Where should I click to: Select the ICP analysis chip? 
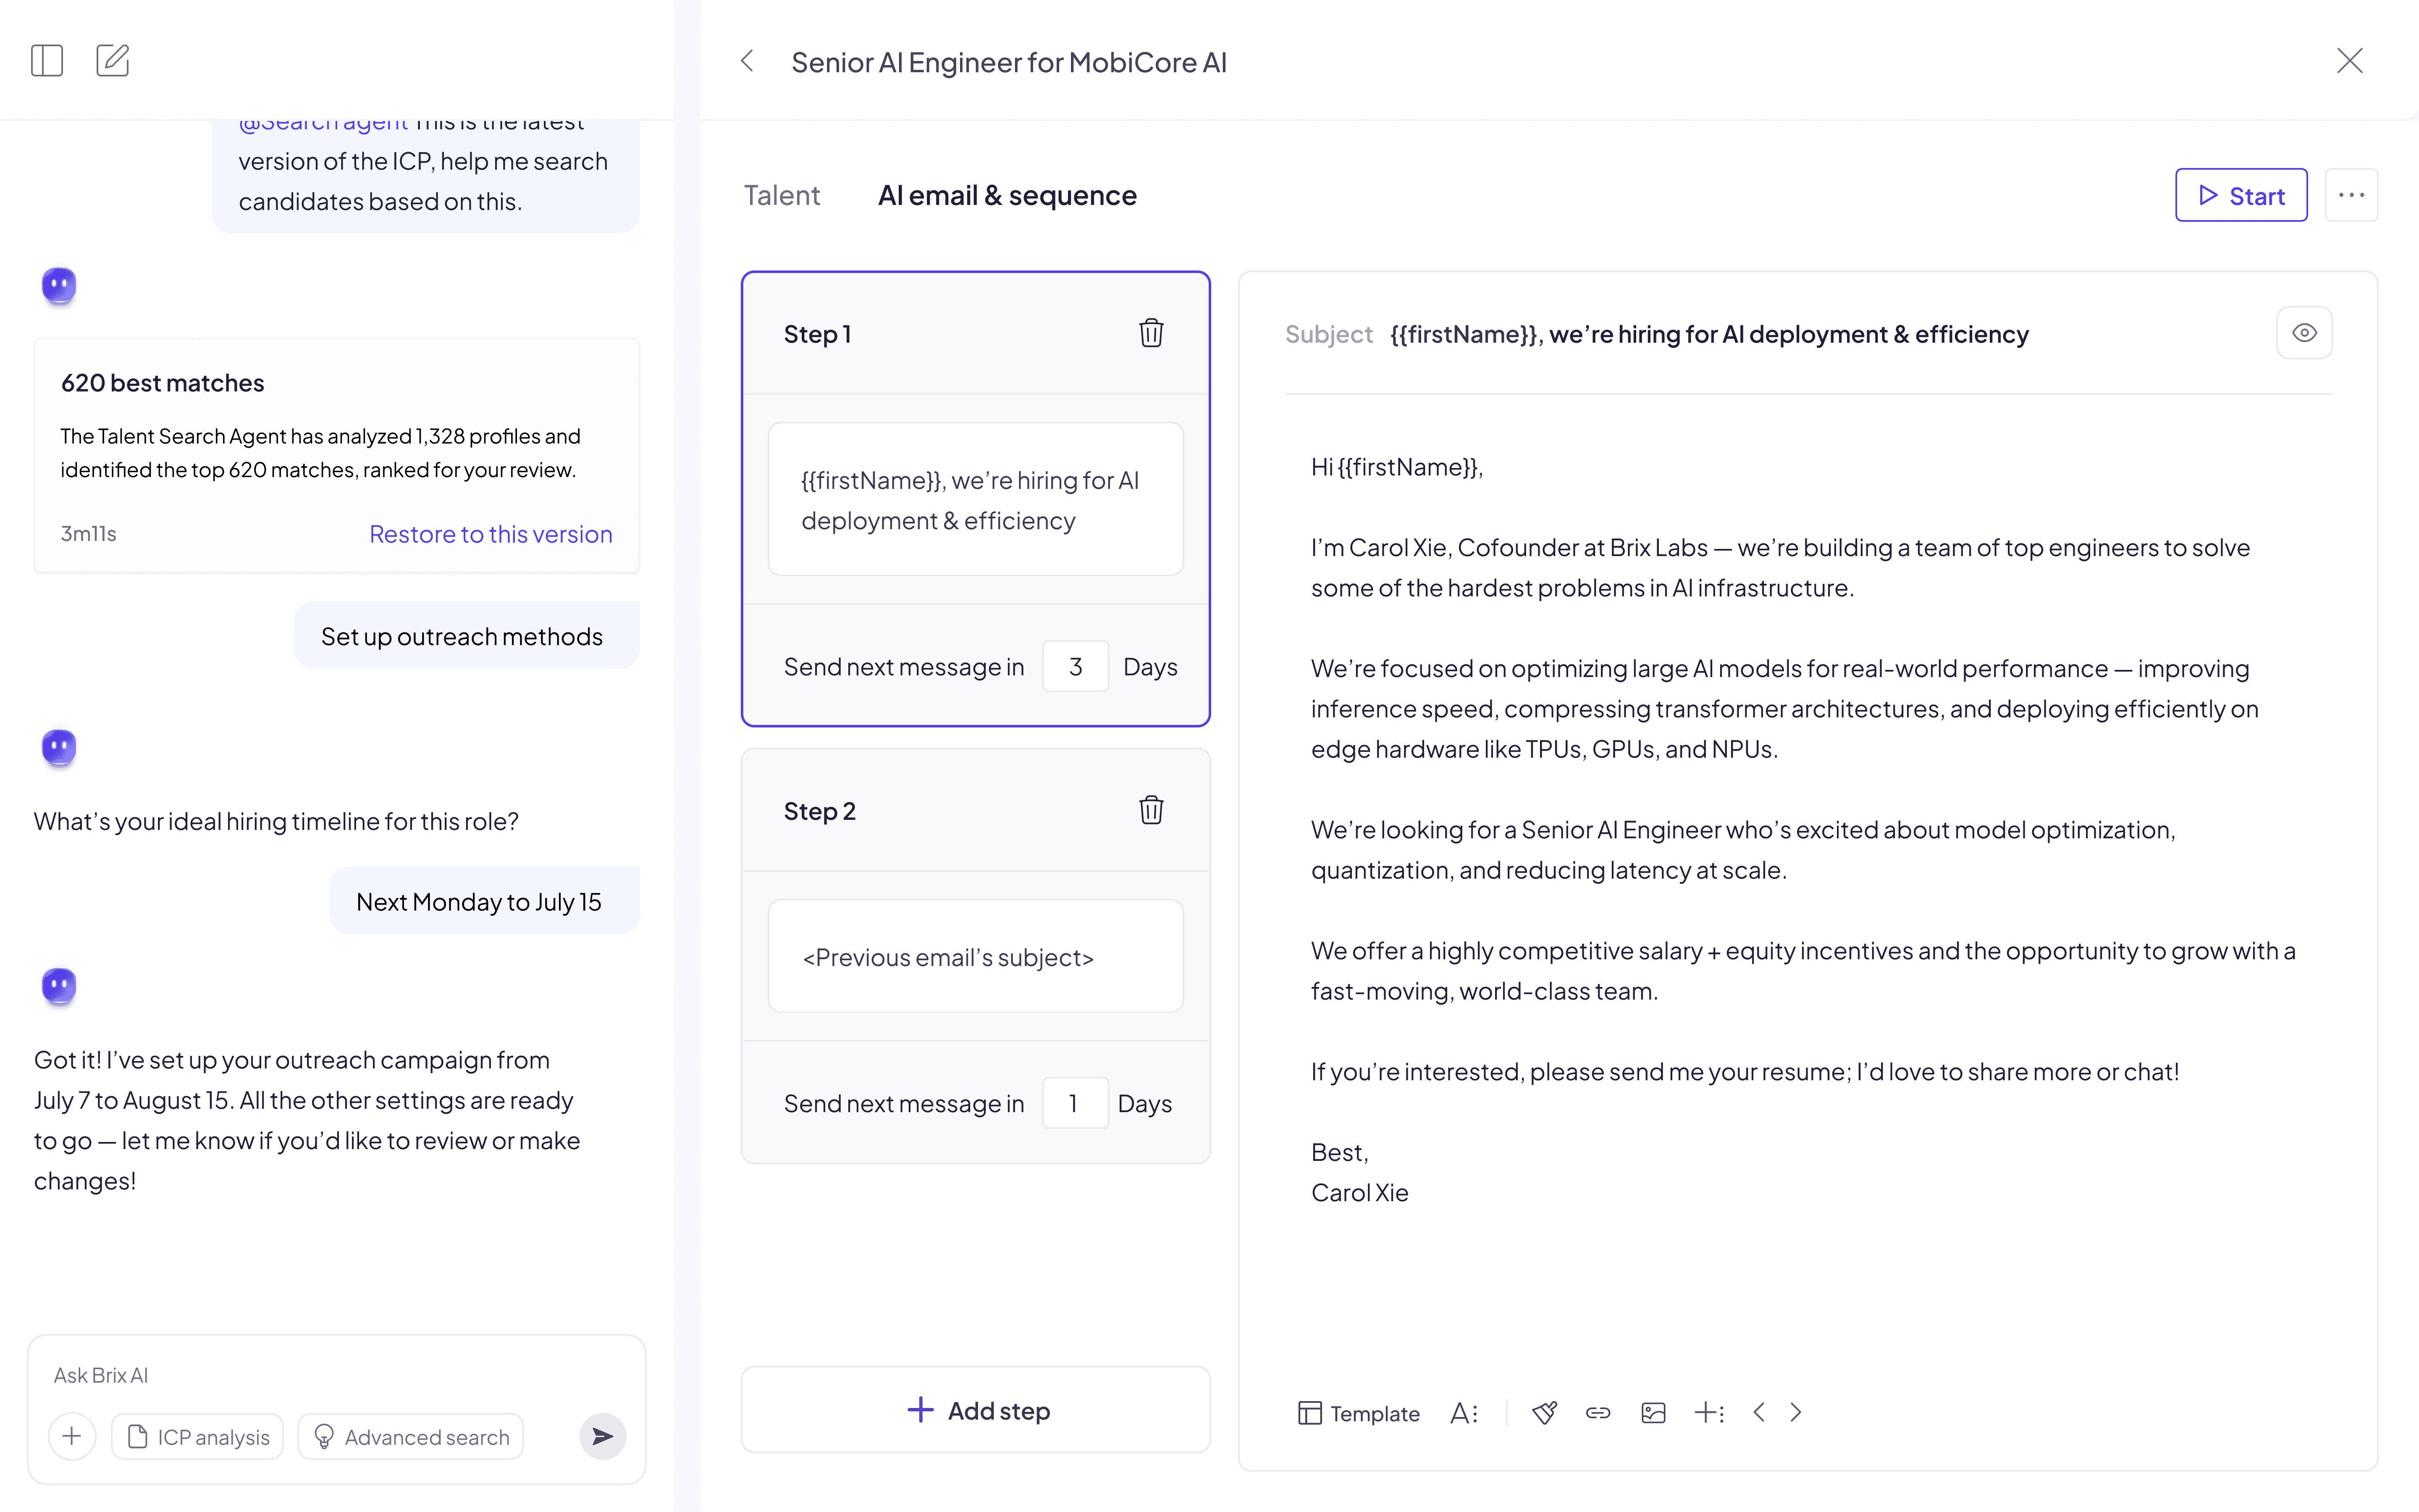(x=198, y=1436)
